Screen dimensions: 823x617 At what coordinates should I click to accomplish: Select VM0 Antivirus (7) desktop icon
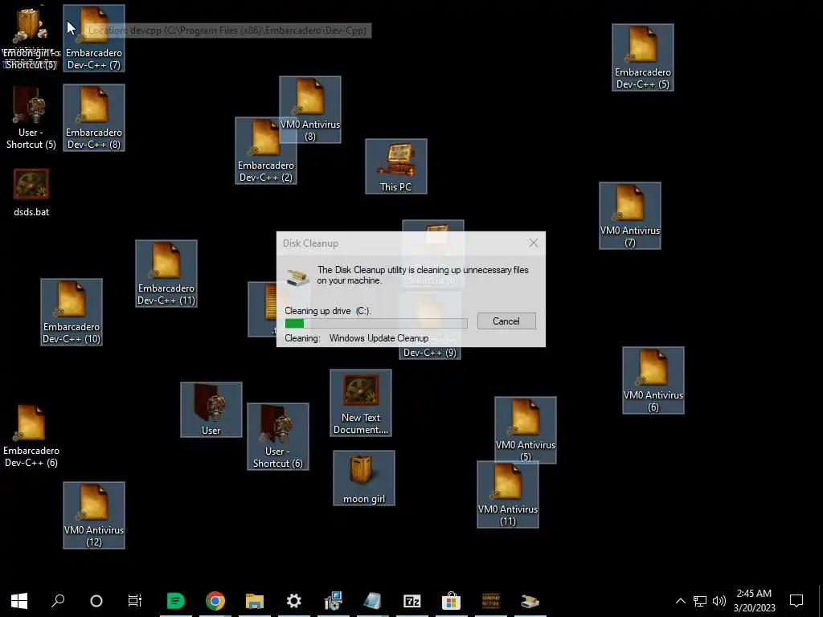630,215
